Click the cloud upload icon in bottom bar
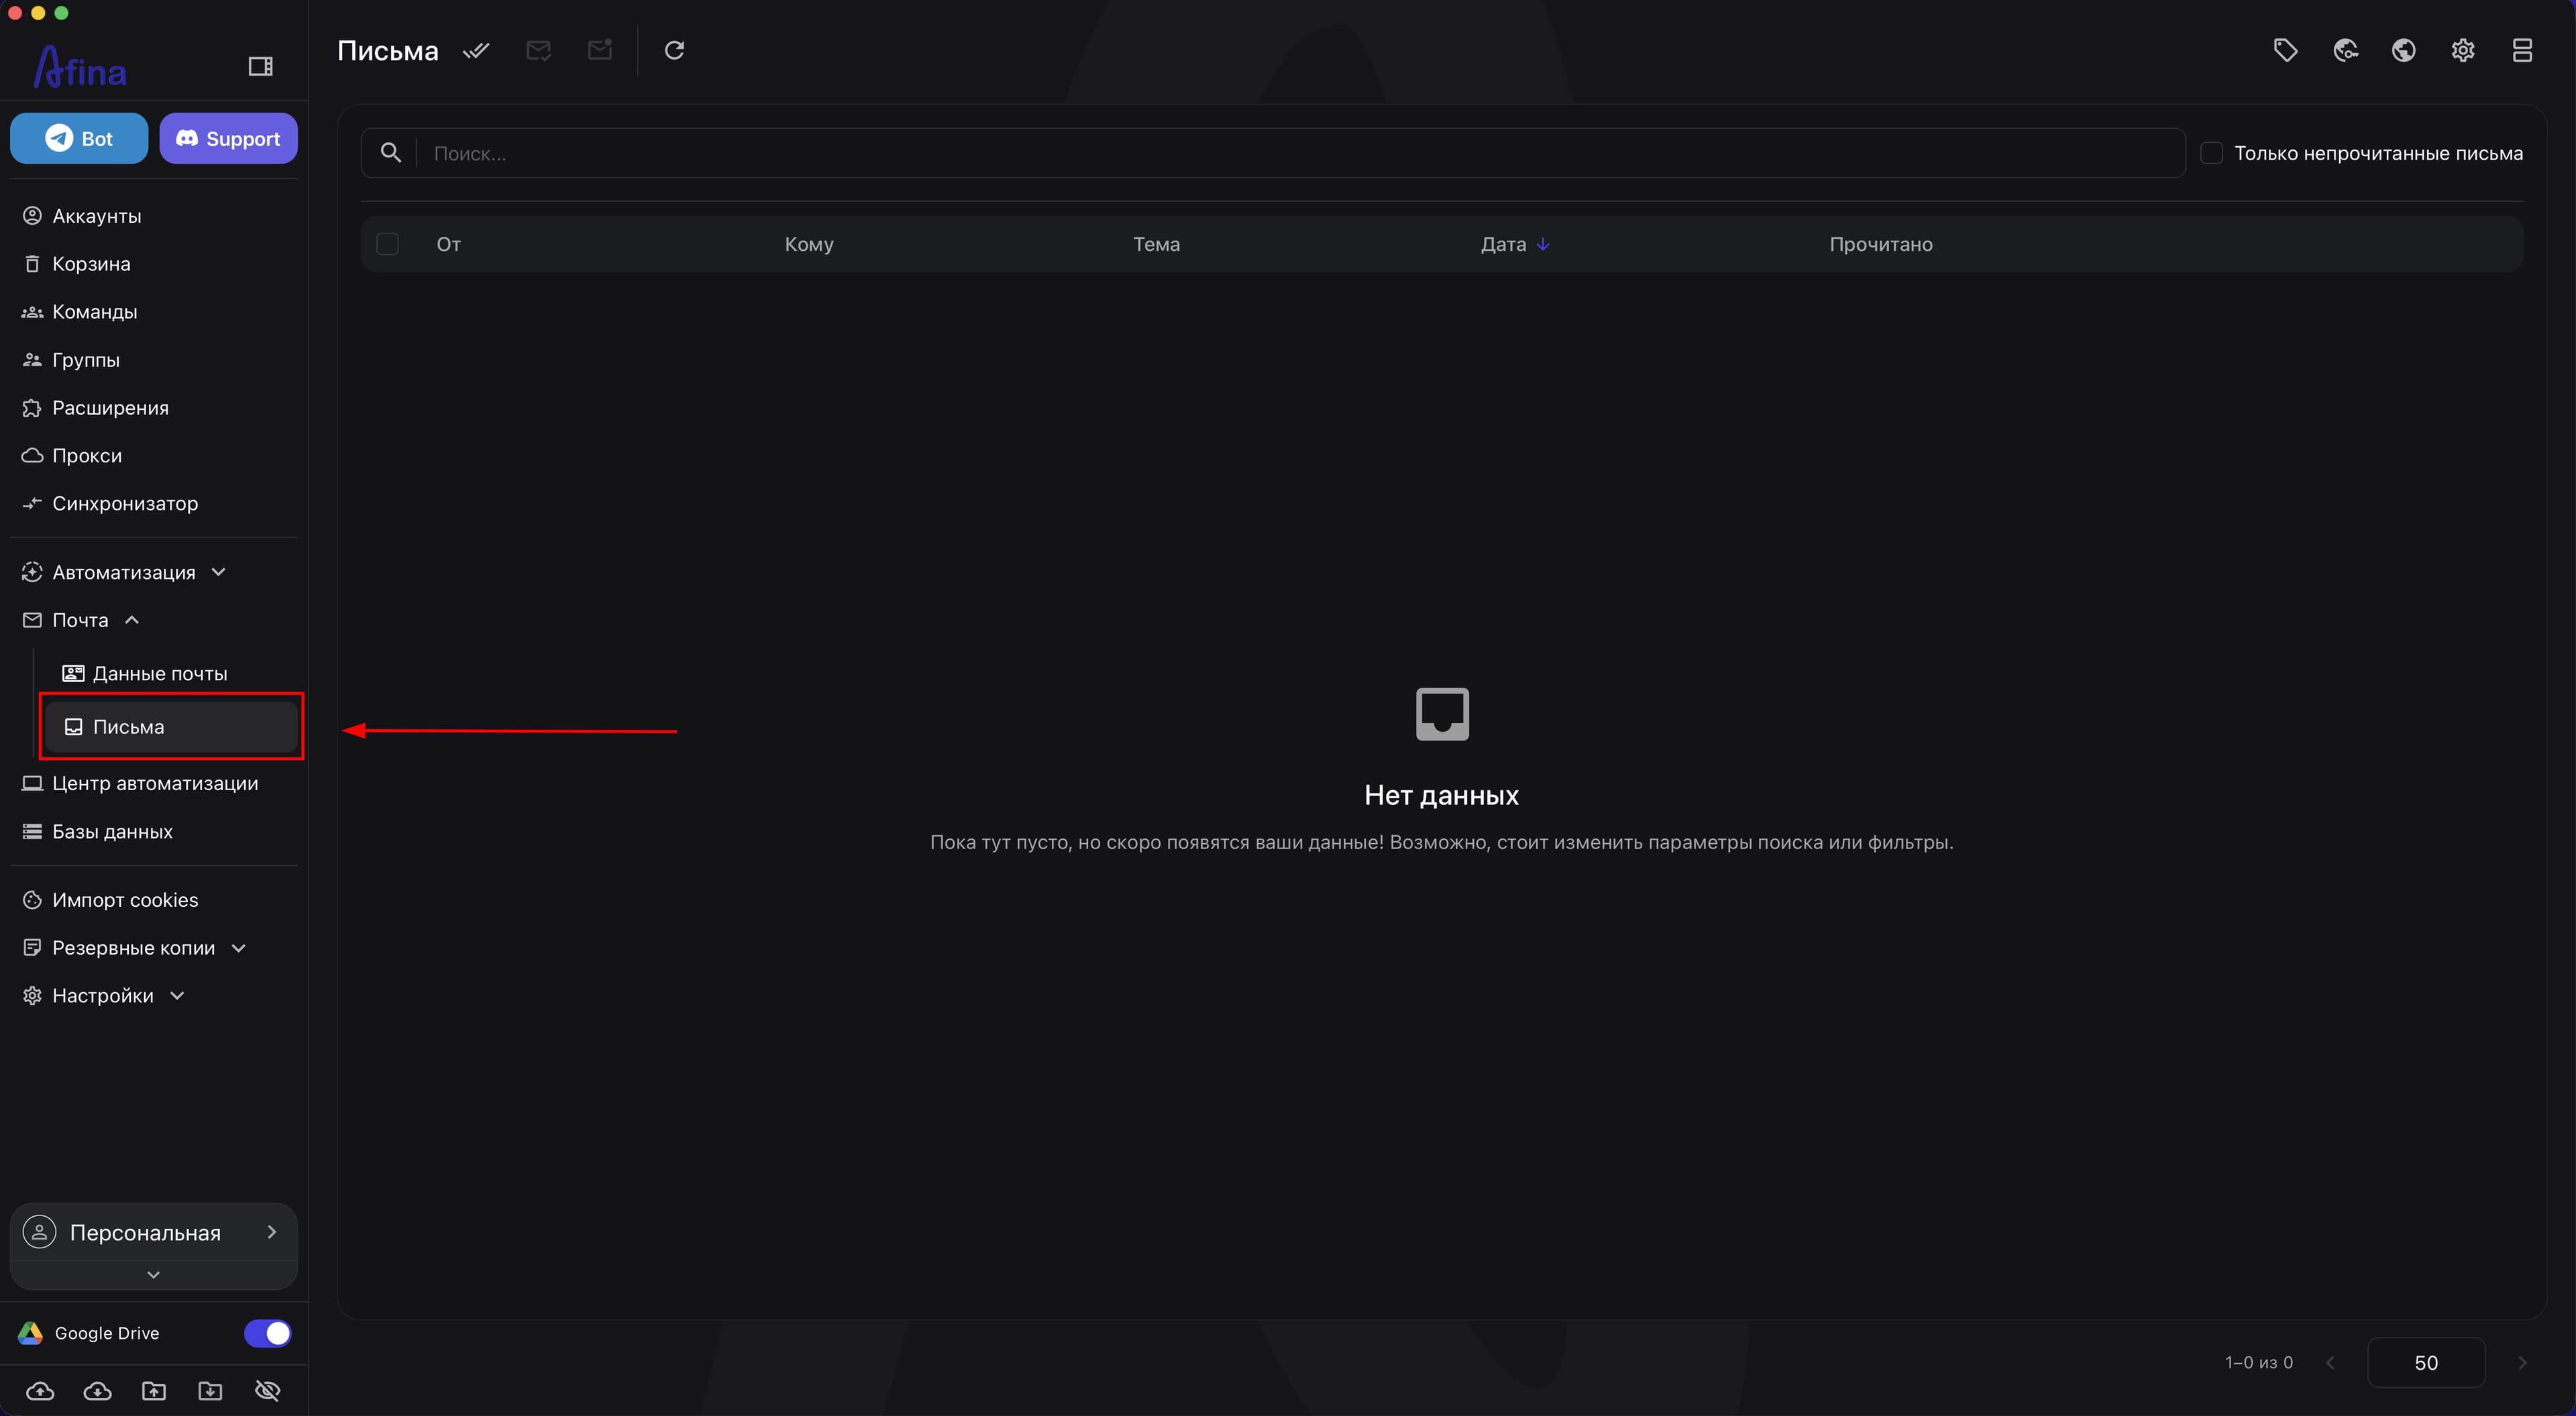 tap(40, 1390)
